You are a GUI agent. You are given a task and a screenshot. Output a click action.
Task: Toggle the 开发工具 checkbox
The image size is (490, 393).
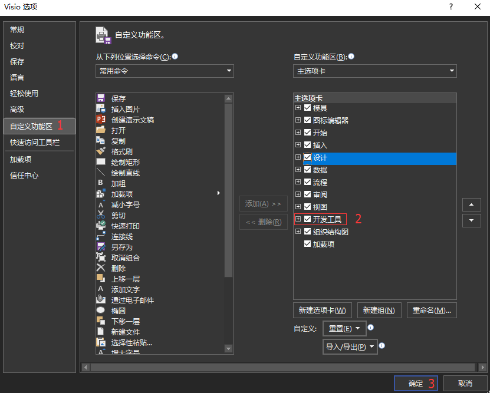coord(307,219)
